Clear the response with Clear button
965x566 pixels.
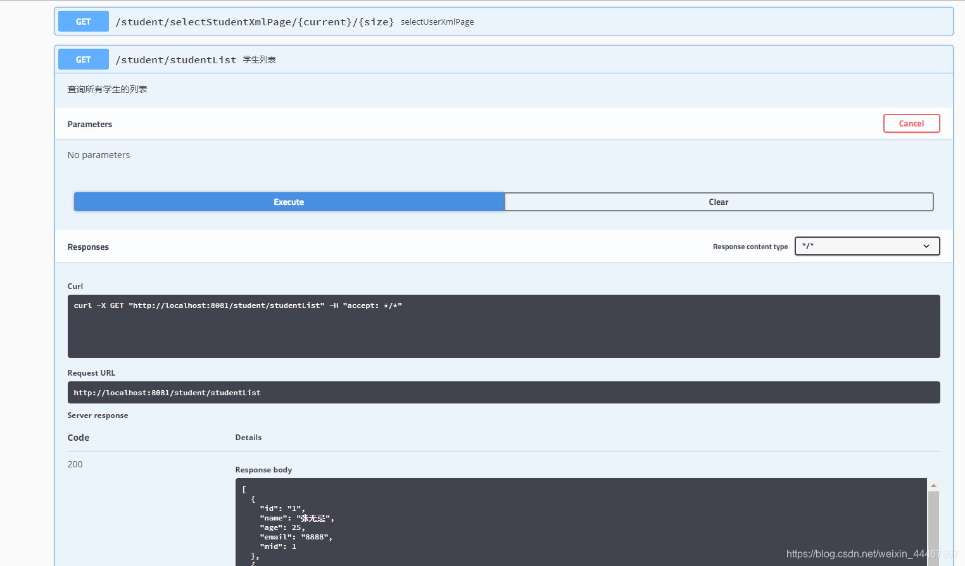[x=719, y=202]
